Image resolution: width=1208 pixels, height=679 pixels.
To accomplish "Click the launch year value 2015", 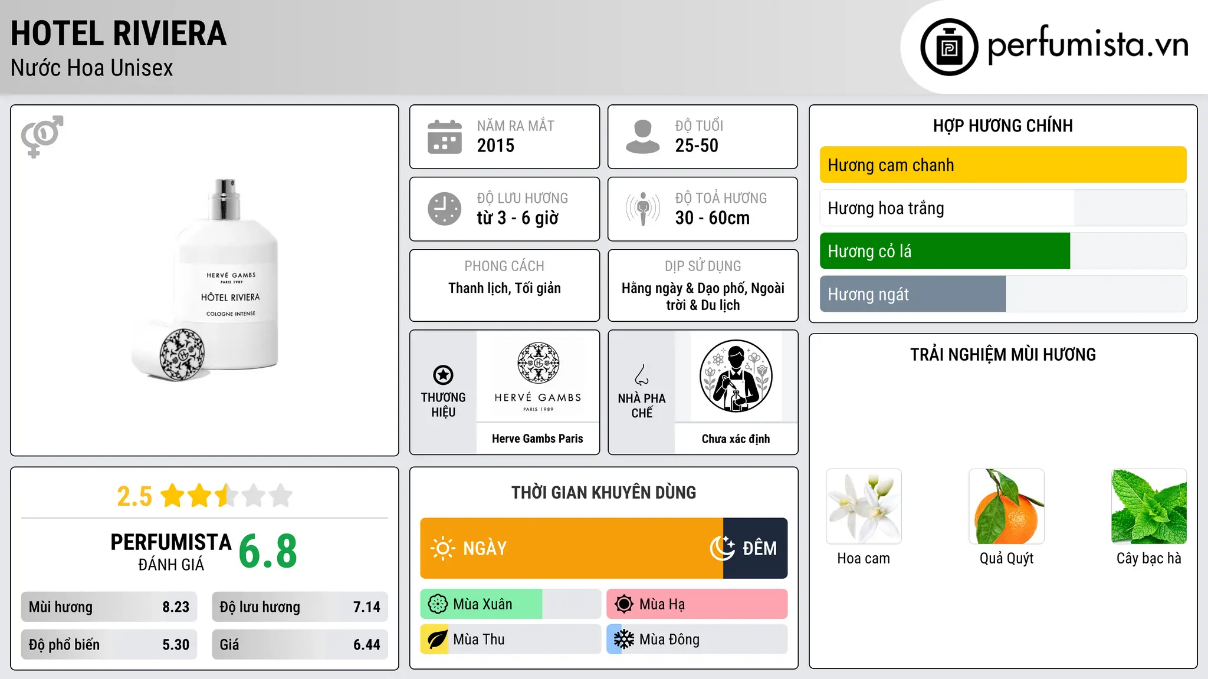I will click(x=495, y=146).
